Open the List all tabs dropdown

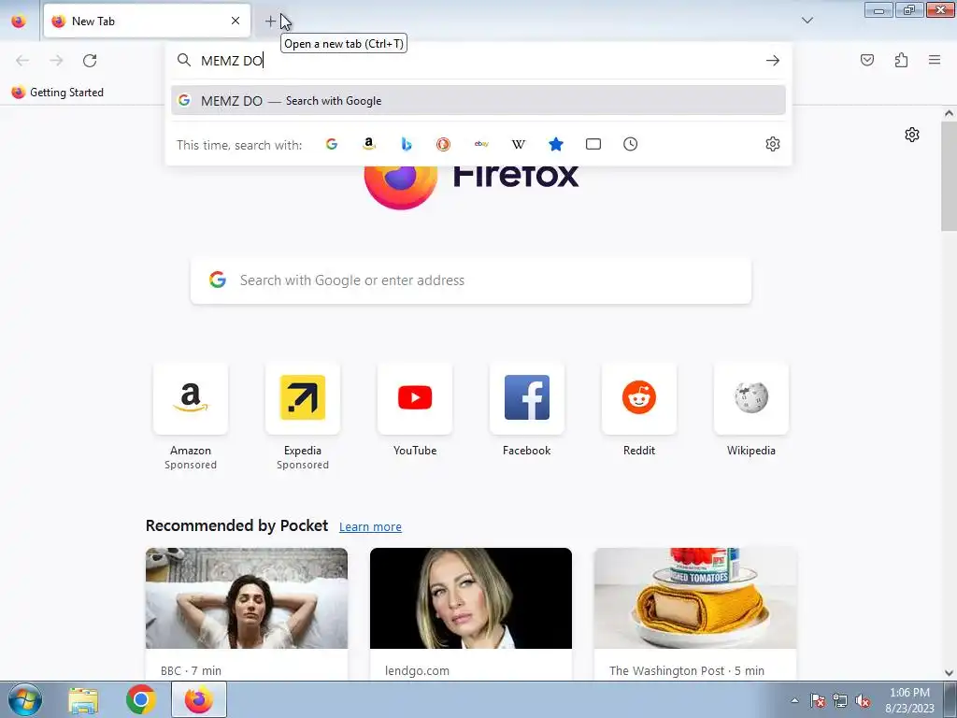tap(807, 21)
